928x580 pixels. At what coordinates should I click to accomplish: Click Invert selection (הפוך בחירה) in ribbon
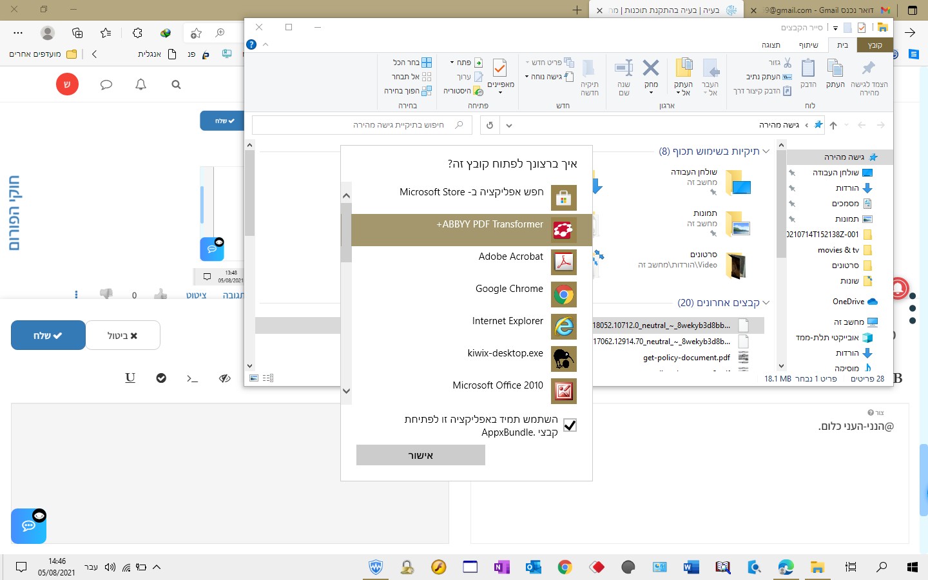click(x=408, y=91)
